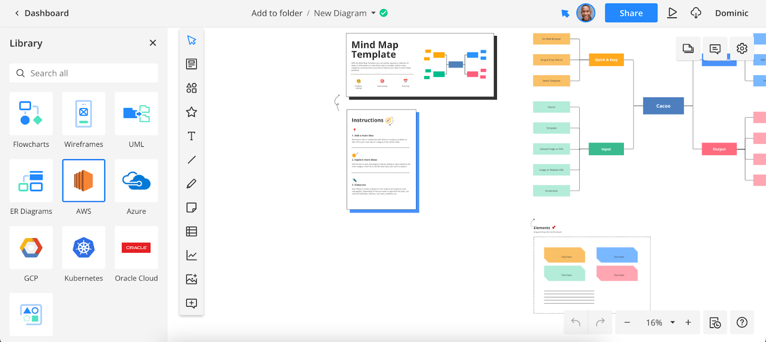Close the Library panel
766x342 pixels.
click(153, 43)
